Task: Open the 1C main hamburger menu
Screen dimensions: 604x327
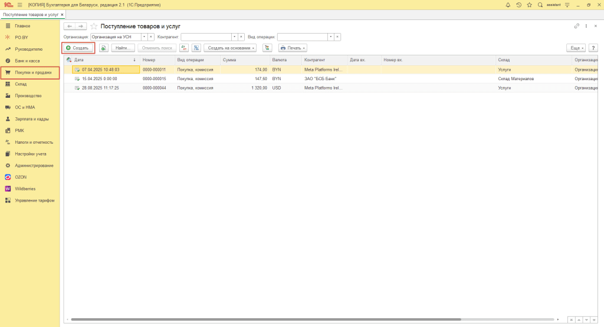Action: pos(19,5)
